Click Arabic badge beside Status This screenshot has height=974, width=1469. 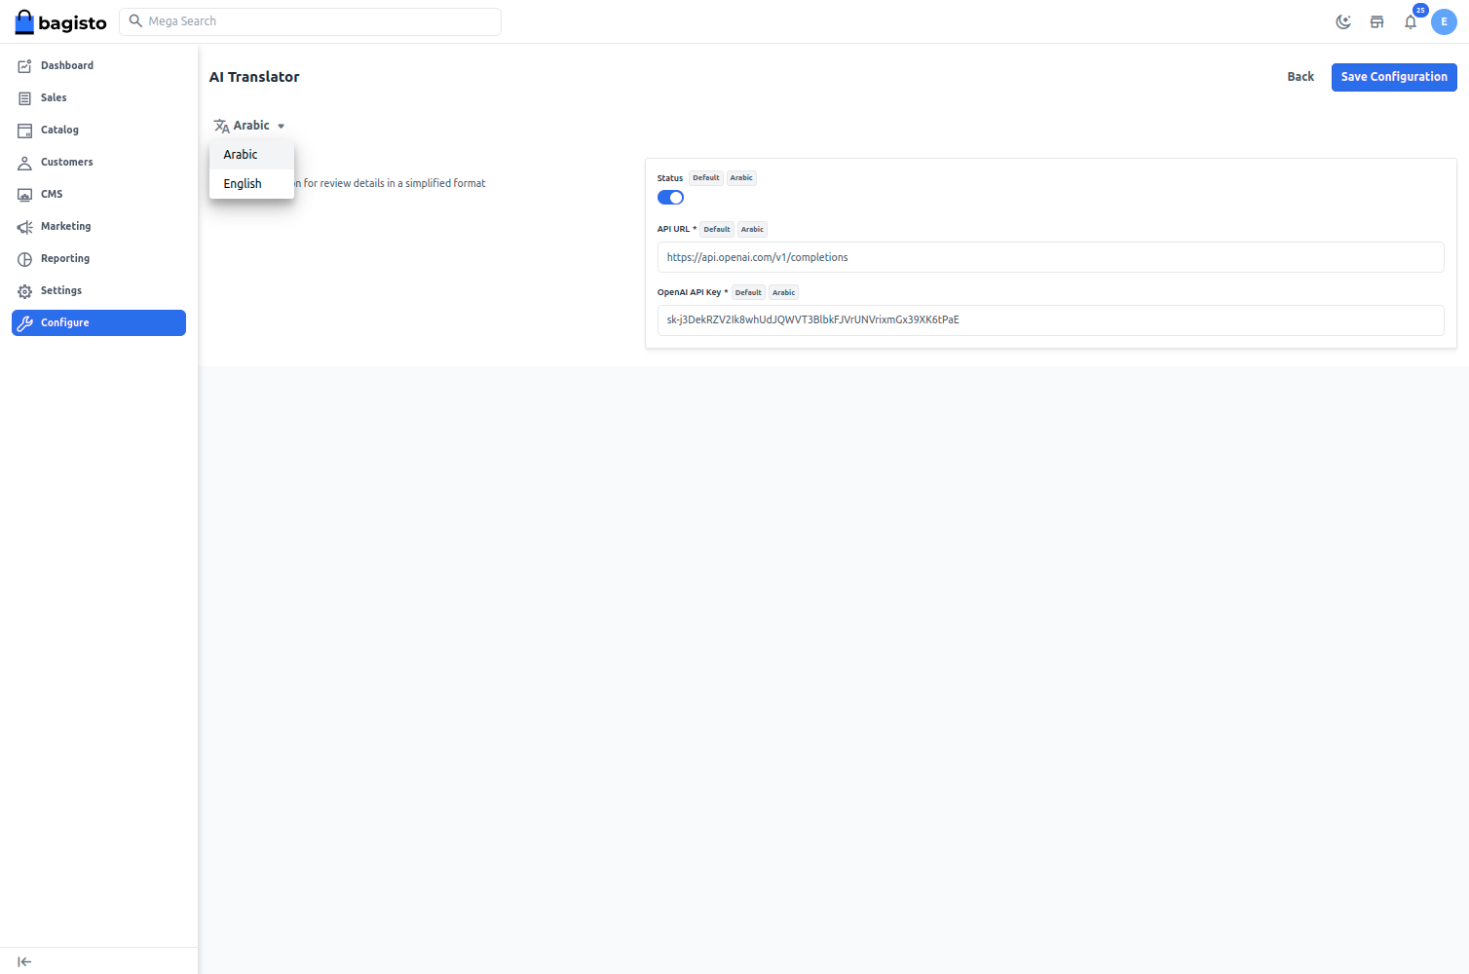741,178
